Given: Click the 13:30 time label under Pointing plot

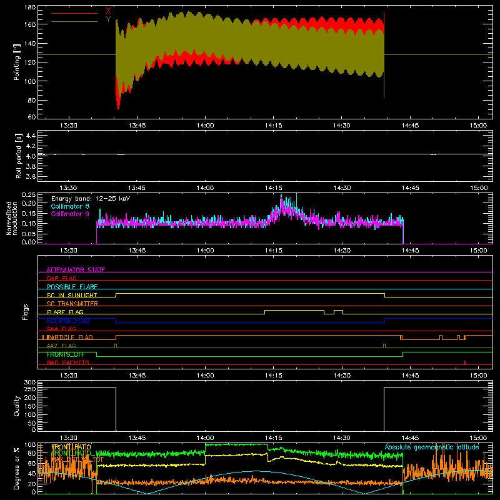Looking at the screenshot, I should [69, 126].
